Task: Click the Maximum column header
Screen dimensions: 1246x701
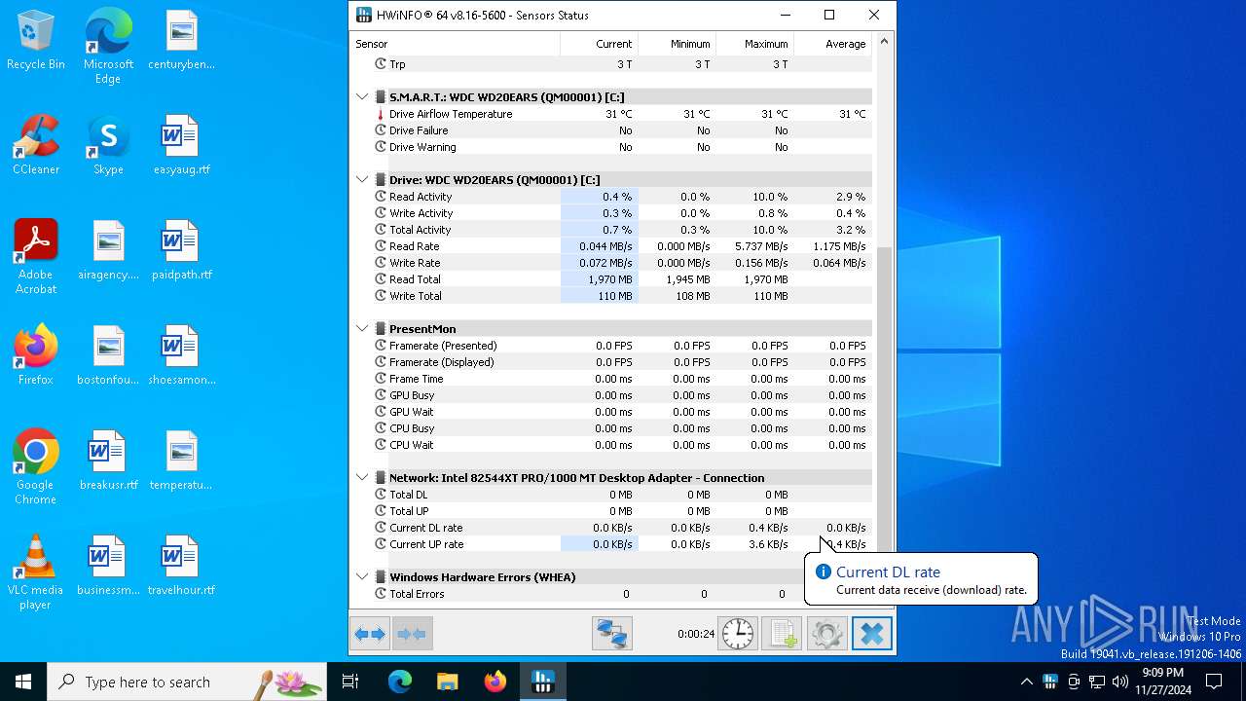Action: pyautogui.click(x=754, y=44)
